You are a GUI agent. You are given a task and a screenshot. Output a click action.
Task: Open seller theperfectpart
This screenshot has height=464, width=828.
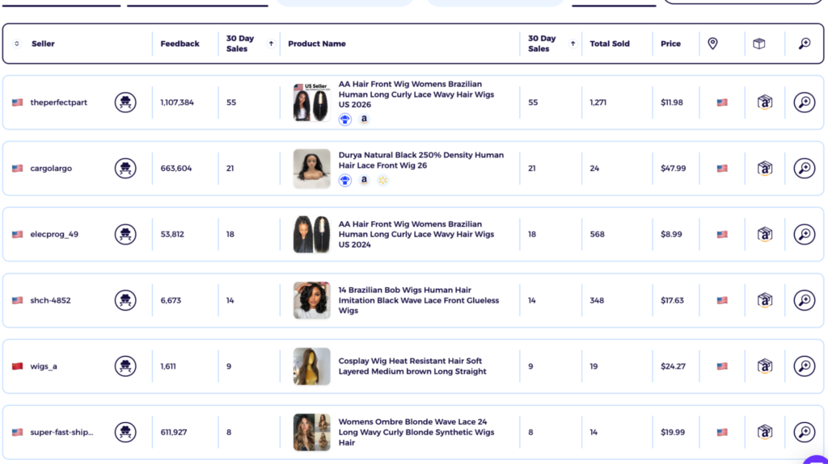pos(58,102)
